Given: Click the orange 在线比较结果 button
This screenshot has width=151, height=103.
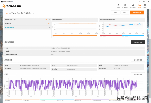Looking at the screenshot, I should (x=137, y=13).
